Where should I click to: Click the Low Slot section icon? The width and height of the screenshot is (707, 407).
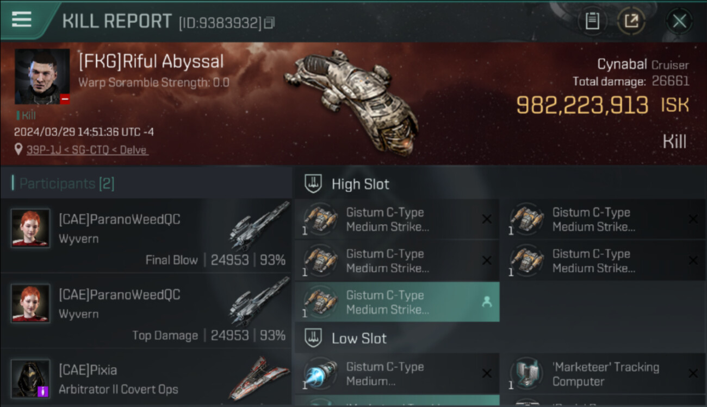pos(312,338)
